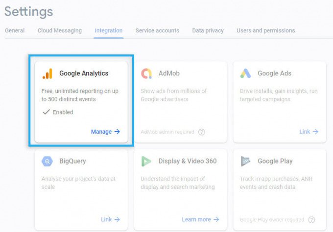Go to the Service accounts tab
Screen dimensions: 333x232
pos(157,30)
